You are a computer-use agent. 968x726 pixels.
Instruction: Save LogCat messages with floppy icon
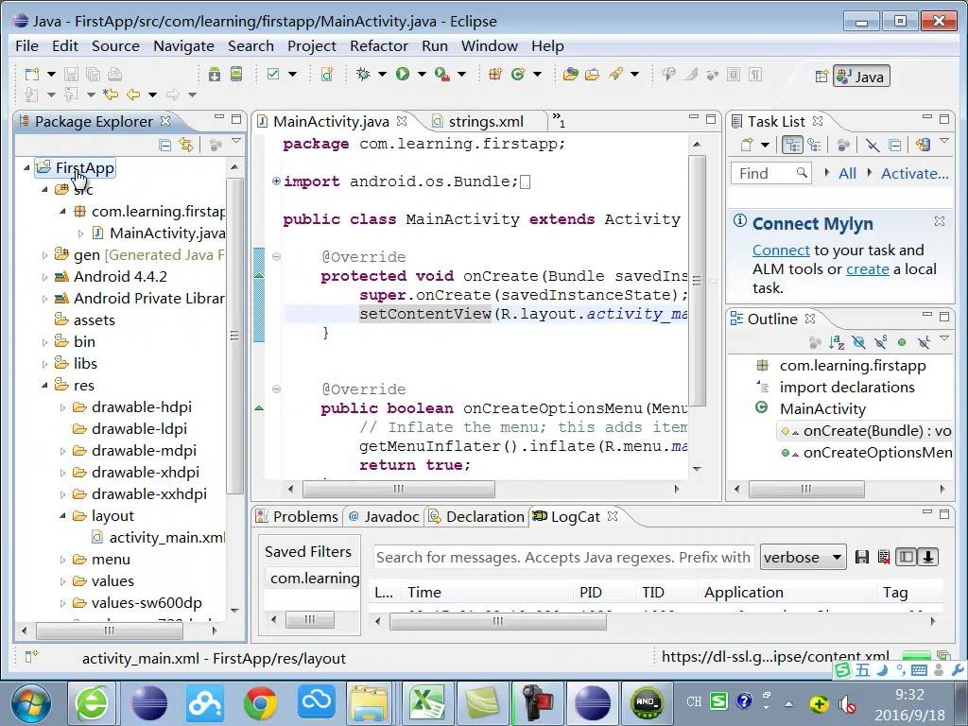tap(862, 558)
